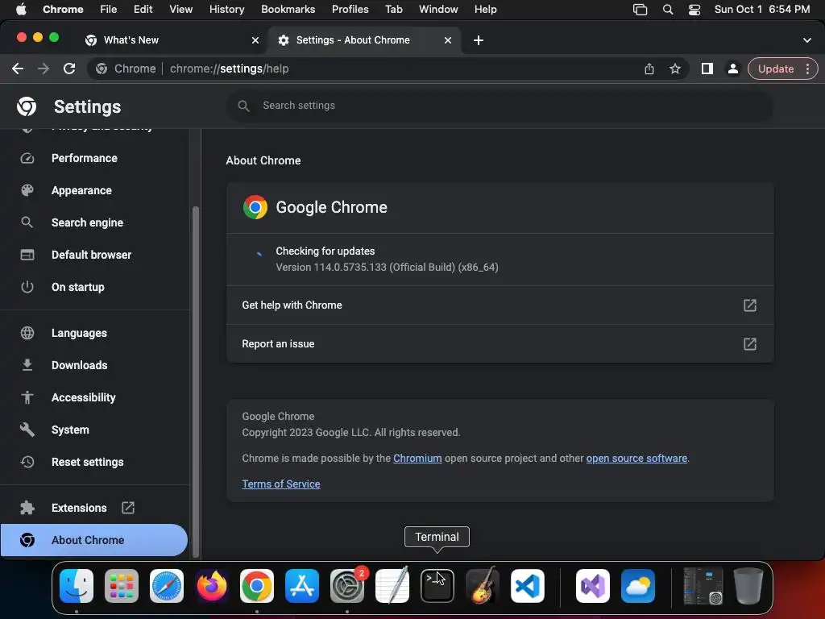Screen dimensions: 825x619
Task: Select Downloads in the settings sidebar
Action: click(79, 365)
